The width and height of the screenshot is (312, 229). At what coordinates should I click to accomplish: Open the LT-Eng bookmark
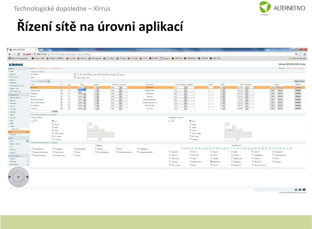click(x=121, y=58)
